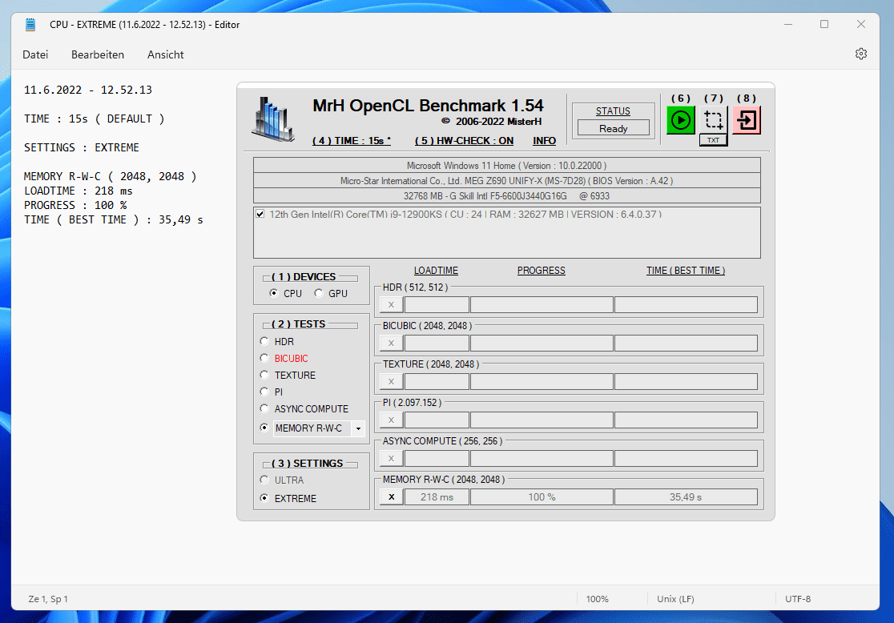Click the G Skill 32768 MB memory info row

click(507, 196)
